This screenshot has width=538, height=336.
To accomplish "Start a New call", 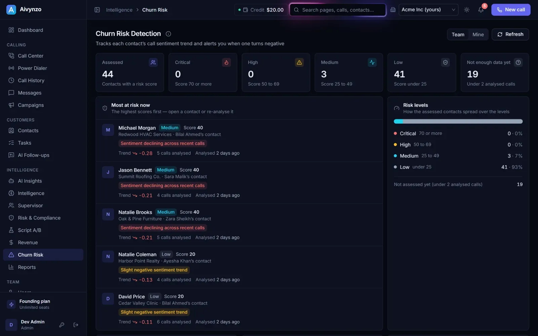I will [x=511, y=10].
